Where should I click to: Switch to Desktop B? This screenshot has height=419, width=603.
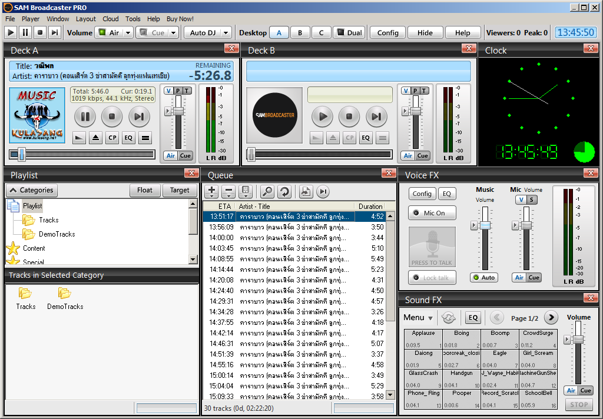[300, 33]
